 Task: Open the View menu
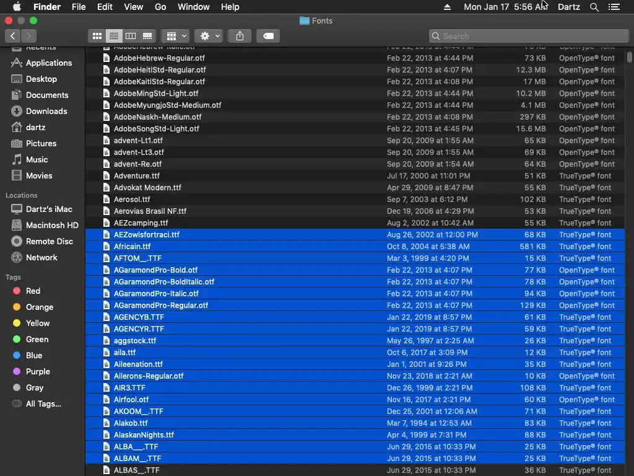[x=134, y=7]
